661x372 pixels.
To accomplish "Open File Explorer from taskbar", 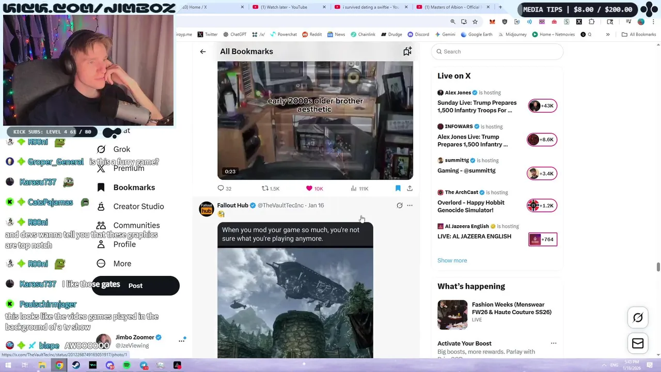I will [x=42, y=365].
